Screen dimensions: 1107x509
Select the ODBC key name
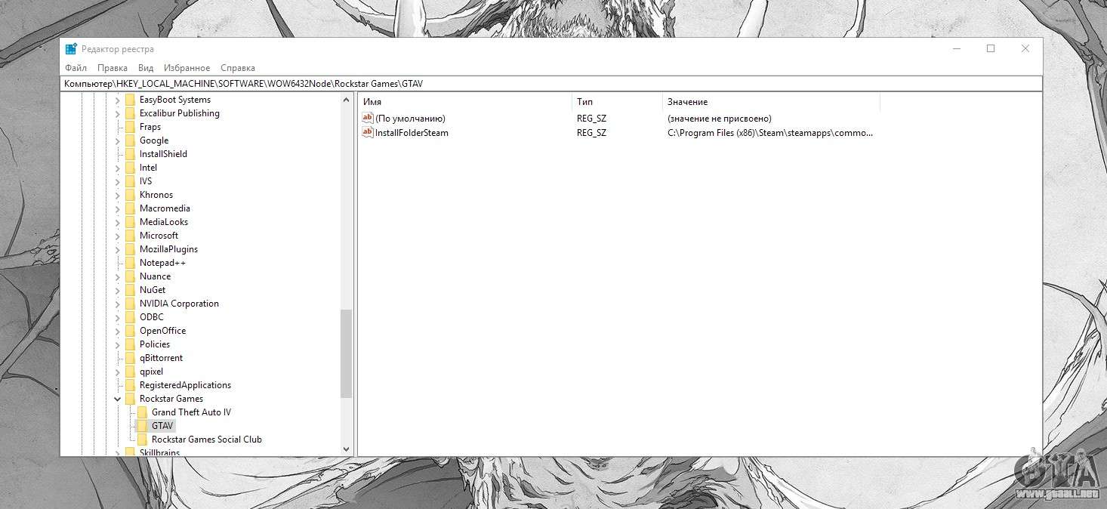tap(151, 317)
